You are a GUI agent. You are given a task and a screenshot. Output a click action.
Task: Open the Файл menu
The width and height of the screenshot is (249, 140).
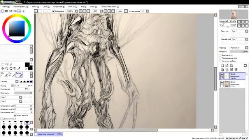[x=6, y=7]
